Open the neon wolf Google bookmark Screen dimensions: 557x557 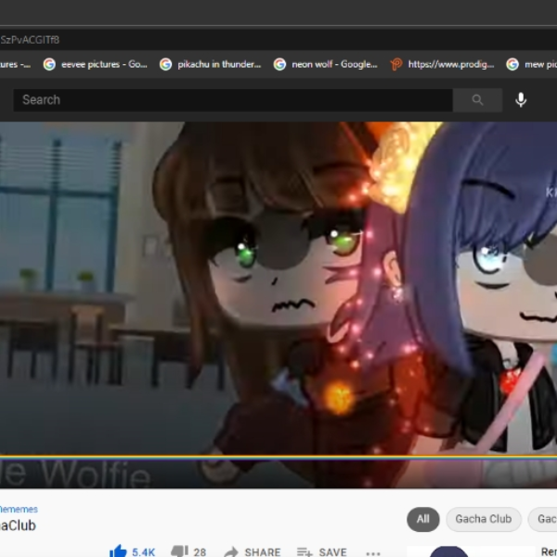pos(326,64)
